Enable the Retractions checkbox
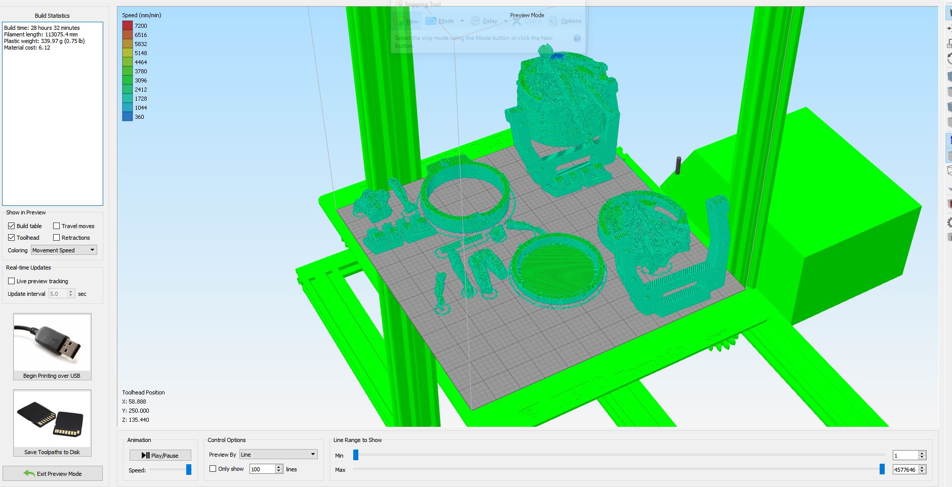 56,238
